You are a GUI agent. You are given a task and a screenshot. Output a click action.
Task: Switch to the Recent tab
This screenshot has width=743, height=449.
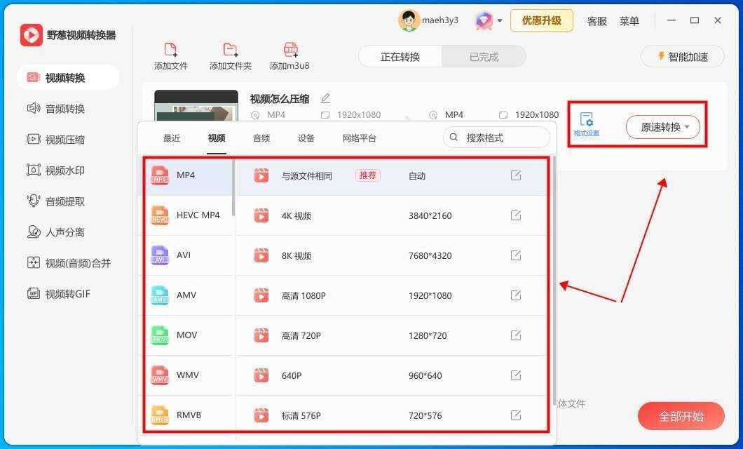point(172,138)
